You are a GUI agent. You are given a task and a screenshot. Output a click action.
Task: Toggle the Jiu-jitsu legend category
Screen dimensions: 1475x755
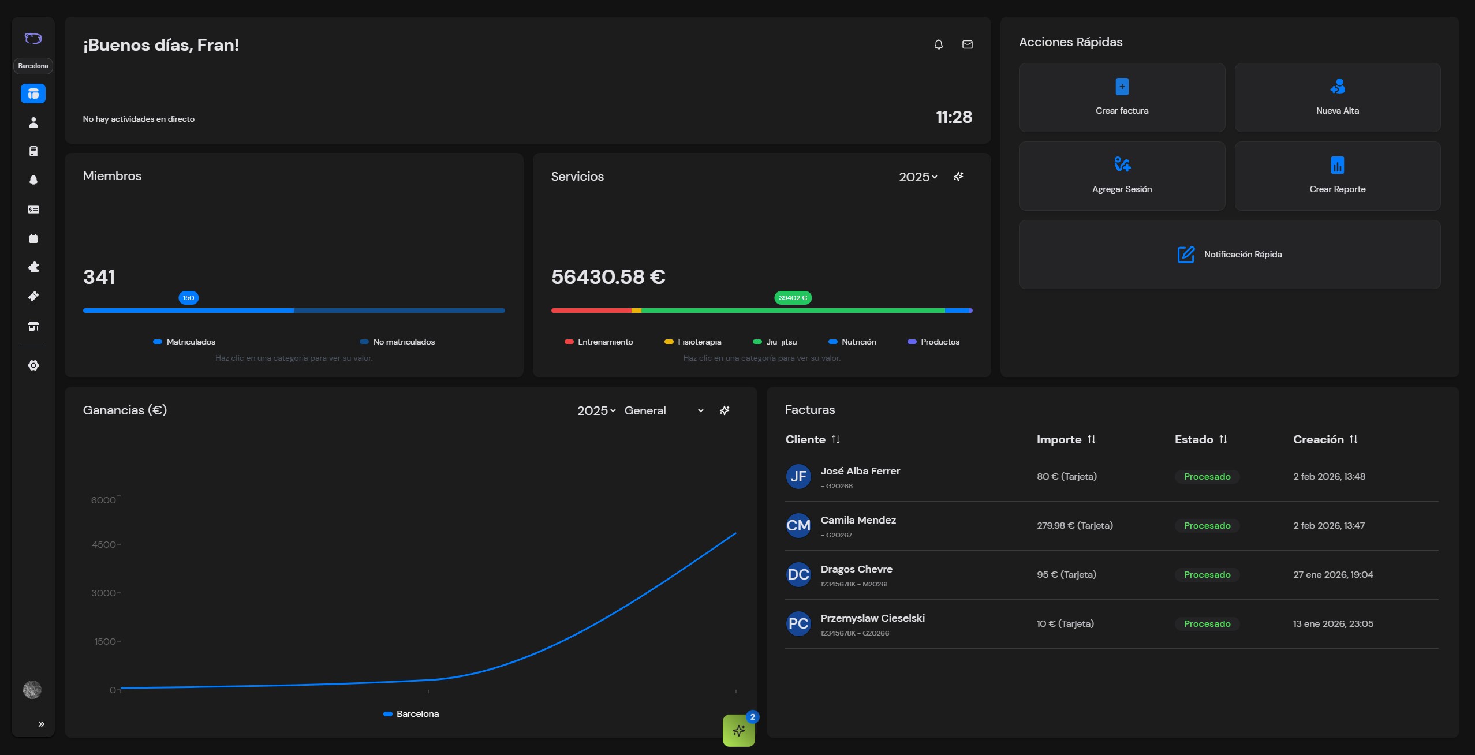[x=775, y=342]
